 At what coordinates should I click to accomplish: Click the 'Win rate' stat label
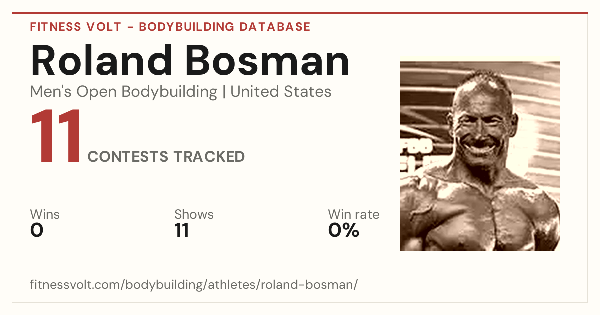click(x=354, y=215)
